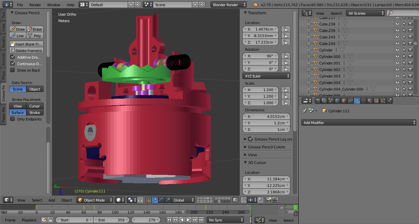Open the File menu
419x224 pixels.
(x=20, y=5)
